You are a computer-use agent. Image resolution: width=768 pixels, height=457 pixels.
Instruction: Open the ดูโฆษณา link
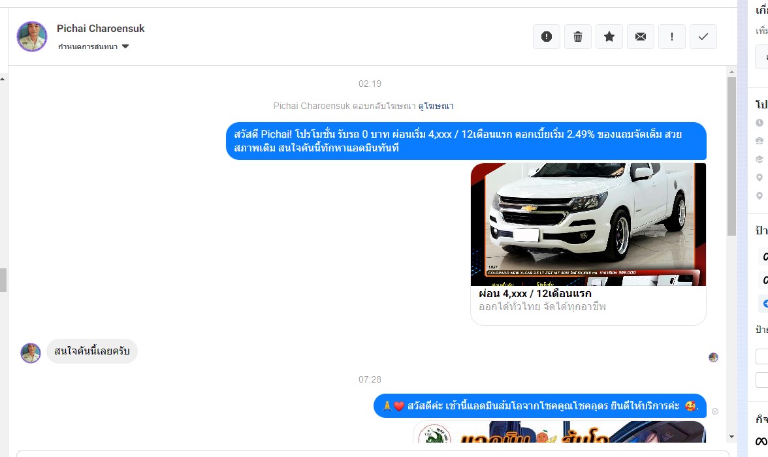(436, 106)
